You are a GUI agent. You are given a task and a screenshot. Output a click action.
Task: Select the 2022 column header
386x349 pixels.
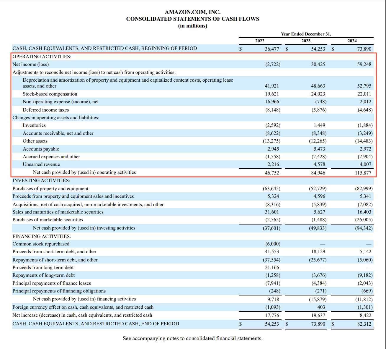click(x=260, y=41)
